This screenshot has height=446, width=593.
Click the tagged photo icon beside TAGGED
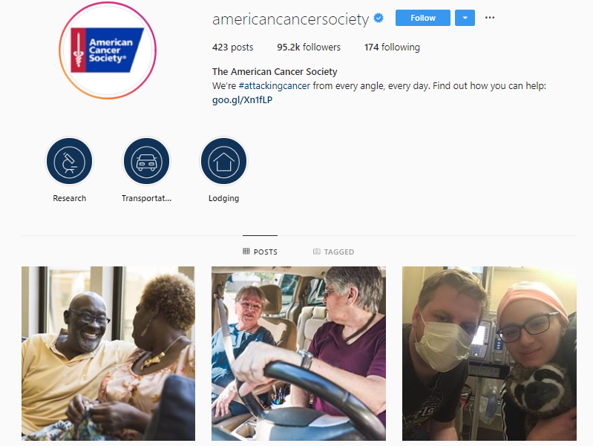[x=317, y=251]
